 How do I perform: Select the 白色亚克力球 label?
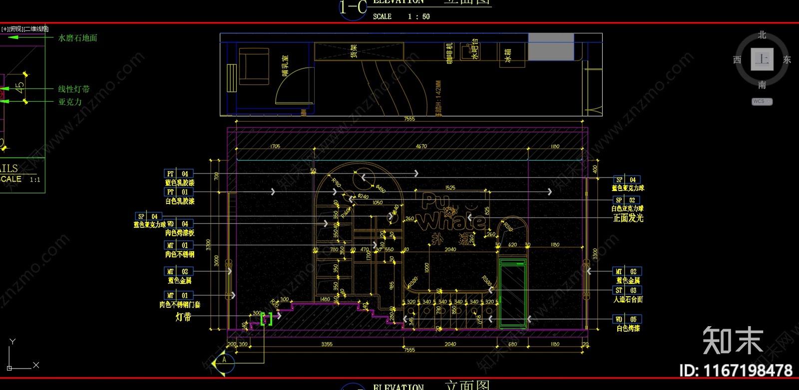pos(628,208)
